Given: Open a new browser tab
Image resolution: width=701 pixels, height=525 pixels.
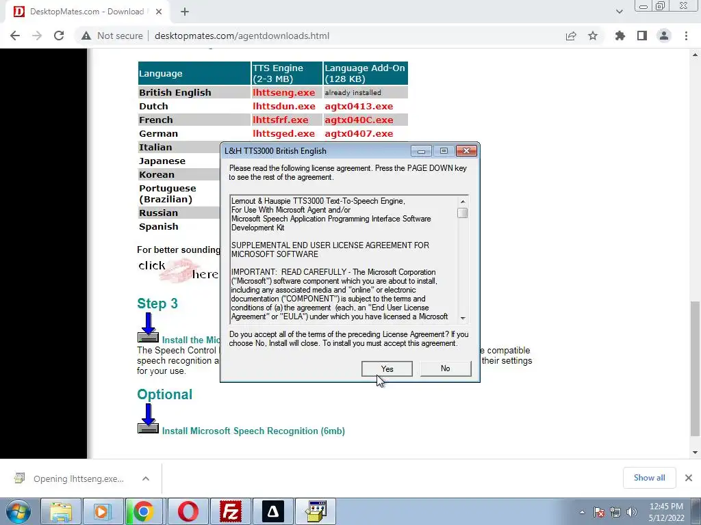Looking at the screenshot, I should [x=185, y=12].
